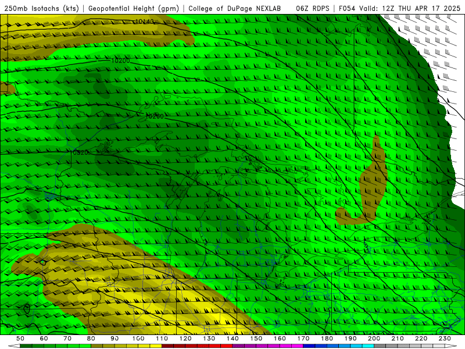
Task: Click the '130' value on the color scale
Action: [209, 339]
